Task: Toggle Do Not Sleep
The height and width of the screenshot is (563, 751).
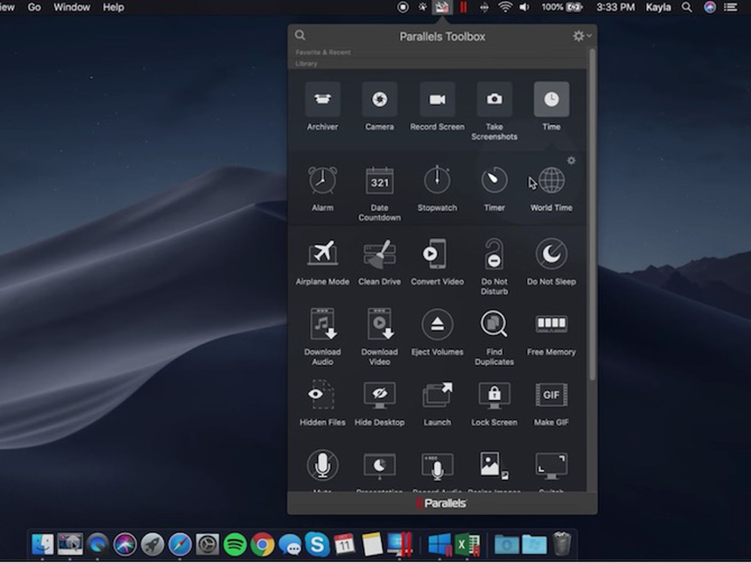Action: [x=552, y=253]
